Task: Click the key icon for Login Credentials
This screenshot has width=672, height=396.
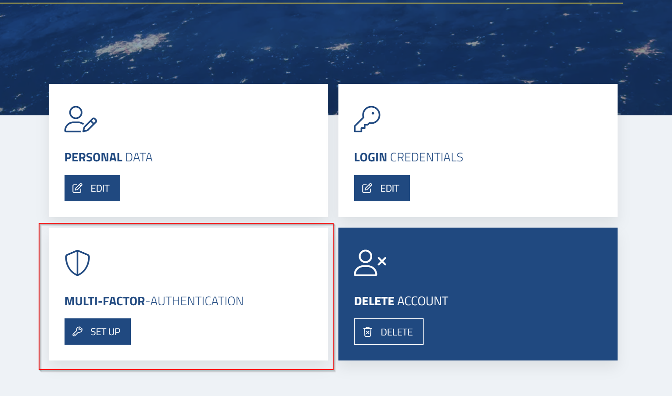Action: pos(367,119)
